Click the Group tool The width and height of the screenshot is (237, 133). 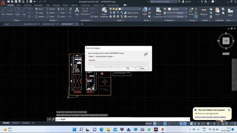pos(191,11)
